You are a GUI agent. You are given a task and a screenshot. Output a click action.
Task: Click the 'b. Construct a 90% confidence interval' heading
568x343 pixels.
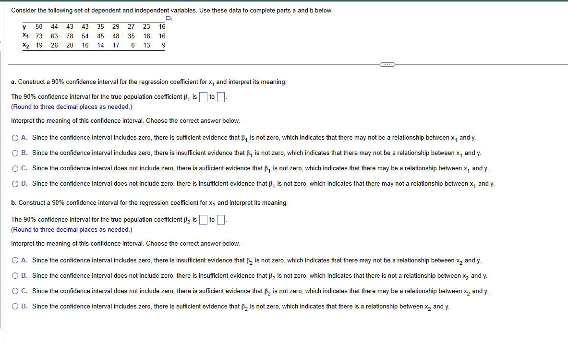tap(149, 203)
